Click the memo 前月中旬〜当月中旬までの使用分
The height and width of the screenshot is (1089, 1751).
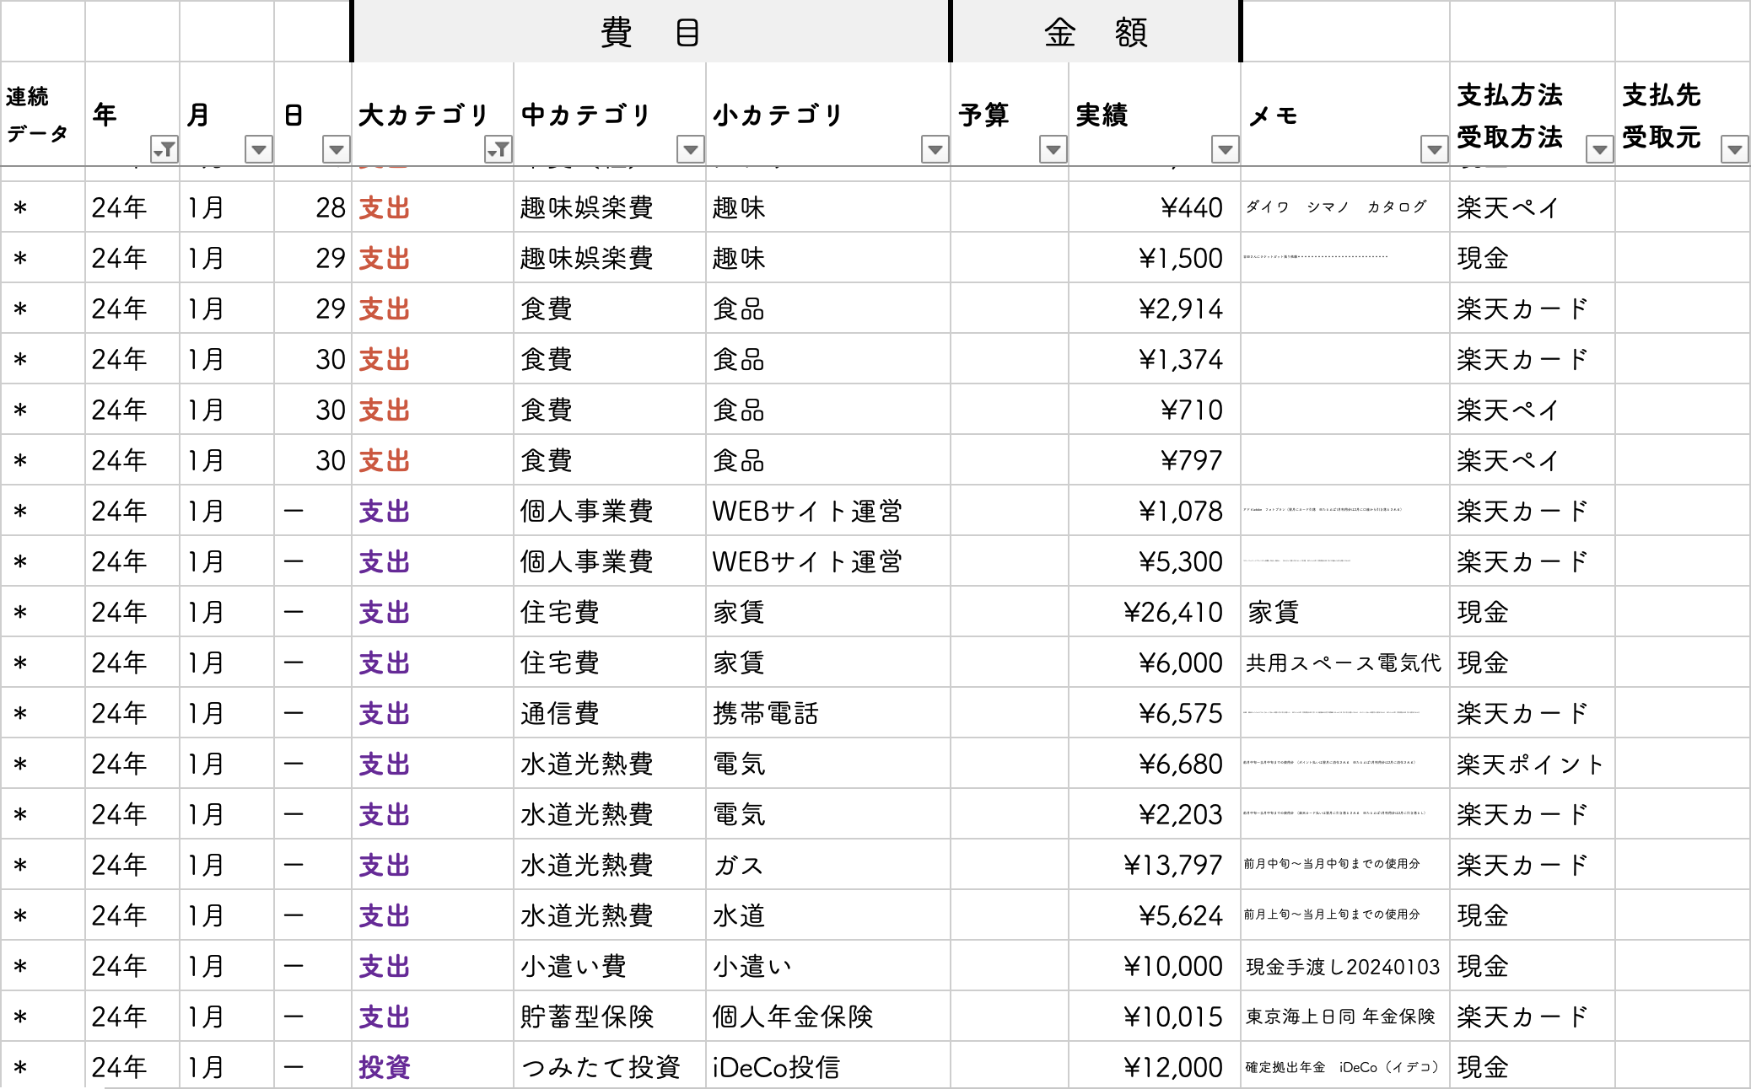pyautogui.click(x=1332, y=864)
